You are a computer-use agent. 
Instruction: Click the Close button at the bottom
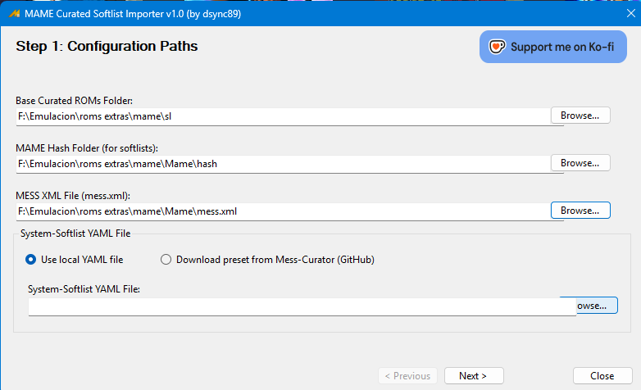602,376
